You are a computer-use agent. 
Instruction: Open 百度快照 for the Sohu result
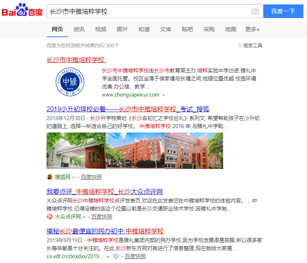91,177
